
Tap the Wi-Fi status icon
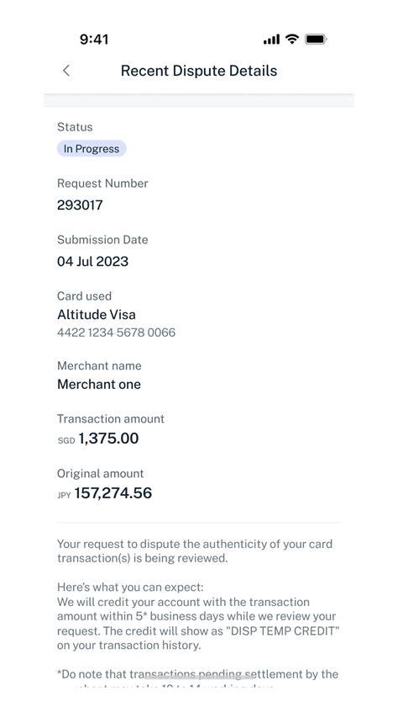(291, 39)
